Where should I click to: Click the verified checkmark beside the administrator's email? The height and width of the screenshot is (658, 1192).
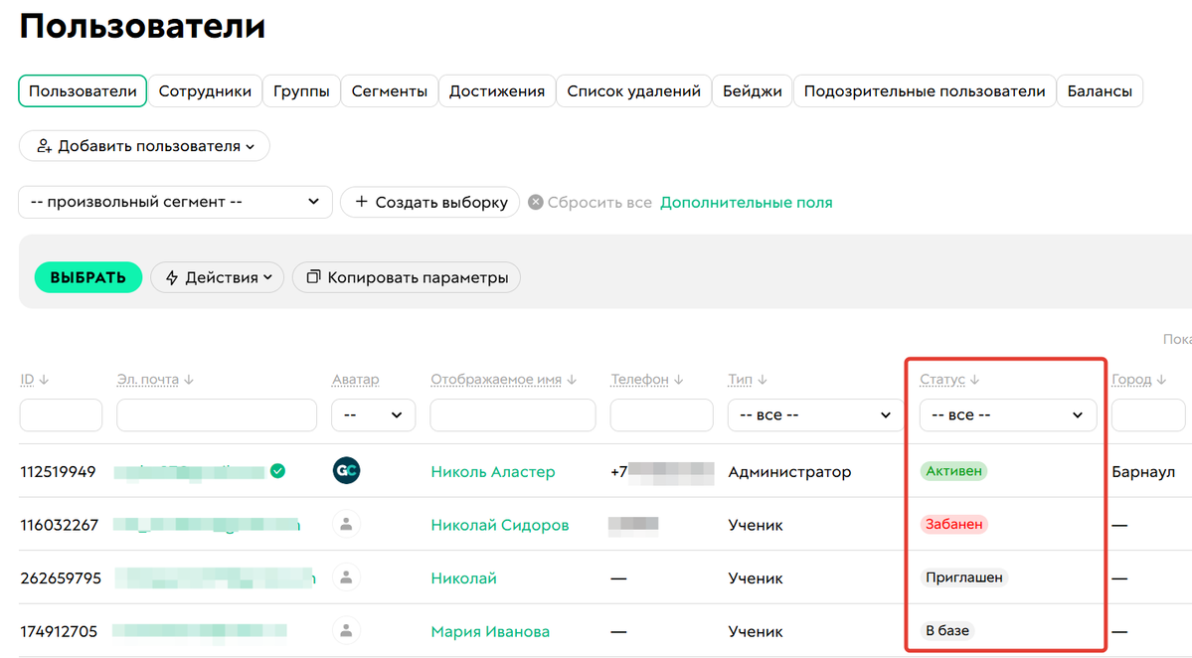pos(278,471)
